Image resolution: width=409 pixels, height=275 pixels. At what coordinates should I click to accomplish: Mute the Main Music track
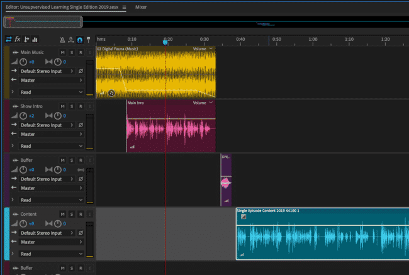pos(62,52)
